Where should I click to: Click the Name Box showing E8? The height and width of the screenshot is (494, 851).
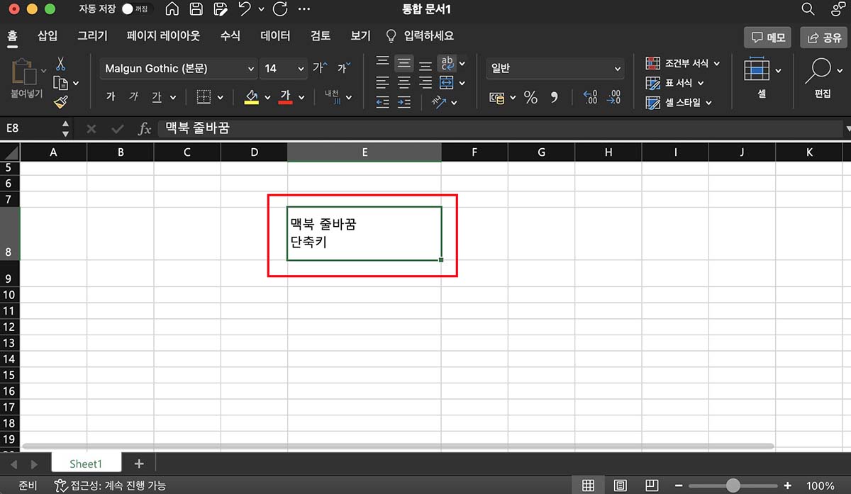pyautogui.click(x=30, y=128)
